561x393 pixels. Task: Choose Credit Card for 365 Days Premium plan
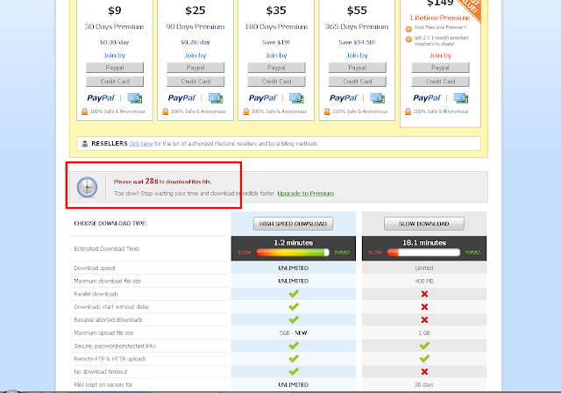click(x=357, y=82)
